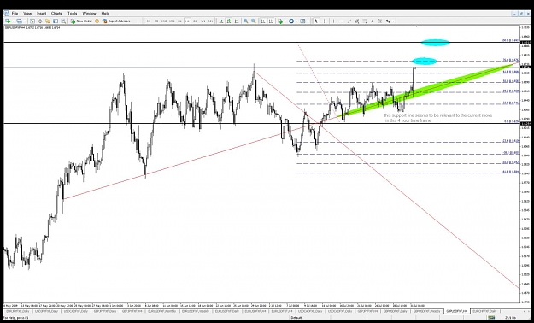Select the Trendline drawing tool
The width and height of the screenshot is (534, 323).
click(x=349, y=21)
